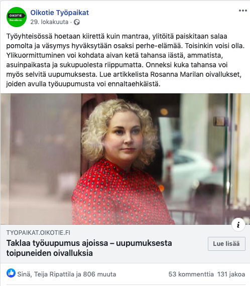
Task: View the 131 jakoa shares
Action: (x=231, y=274)
